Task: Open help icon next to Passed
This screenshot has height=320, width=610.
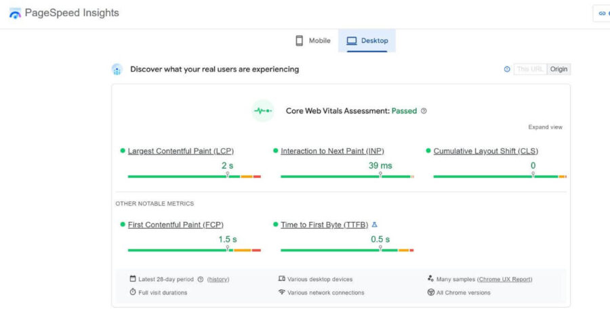Action: point(424,111)
